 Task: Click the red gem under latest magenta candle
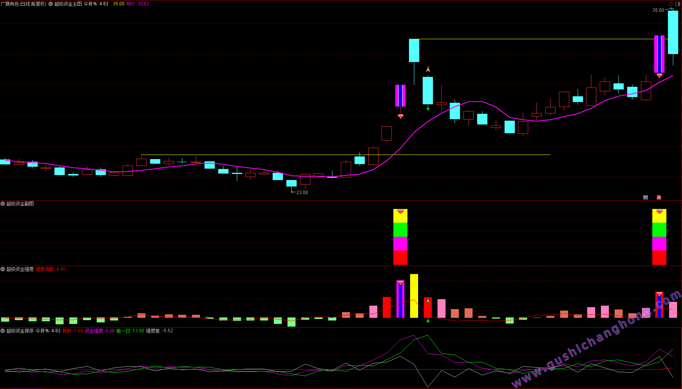point(659,75)
